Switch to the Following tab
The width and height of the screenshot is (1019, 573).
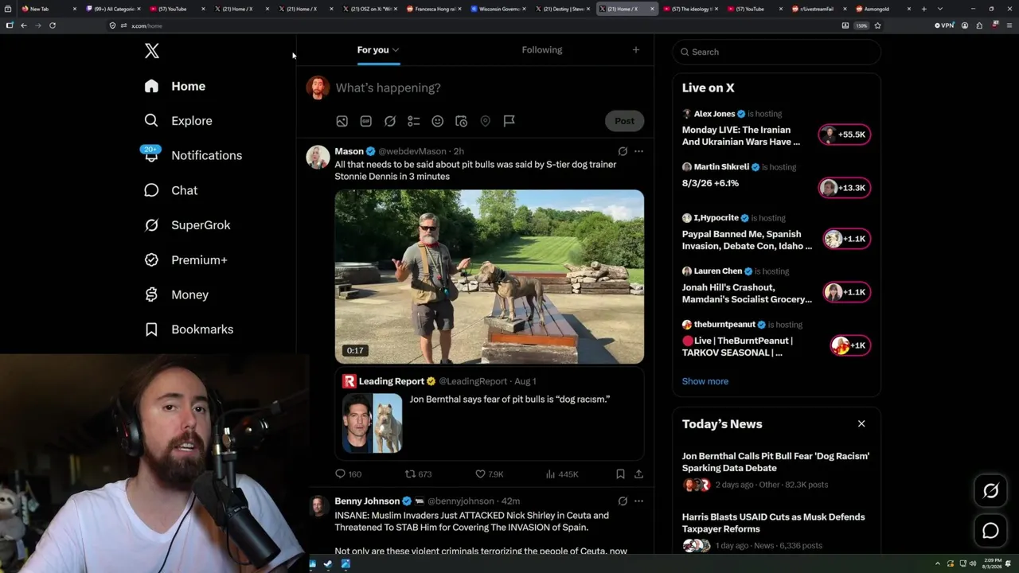point(542,50)
